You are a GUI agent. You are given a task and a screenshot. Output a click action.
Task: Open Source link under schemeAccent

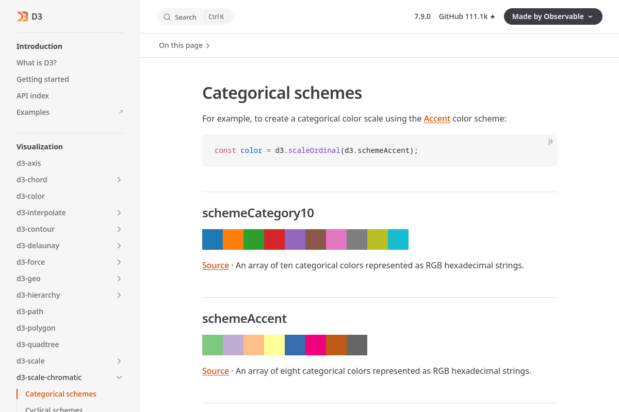pyautogui.click(x=216, y=371)
